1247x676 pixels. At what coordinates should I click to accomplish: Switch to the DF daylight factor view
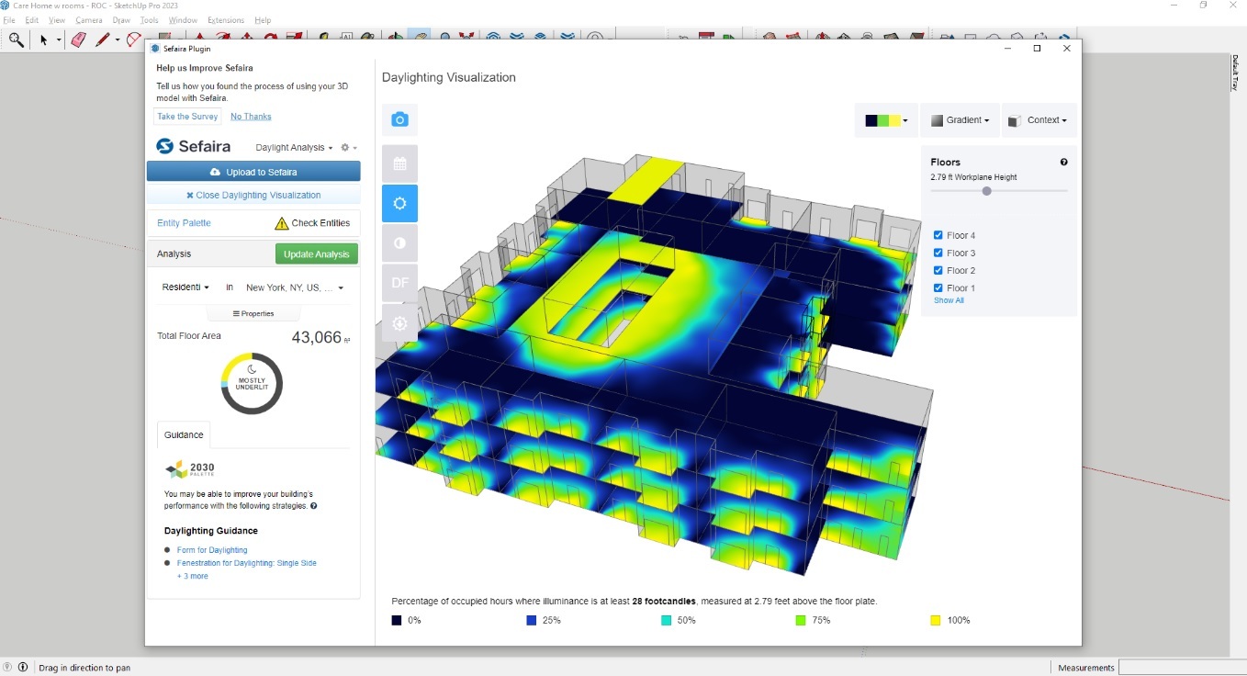(399, 283)
